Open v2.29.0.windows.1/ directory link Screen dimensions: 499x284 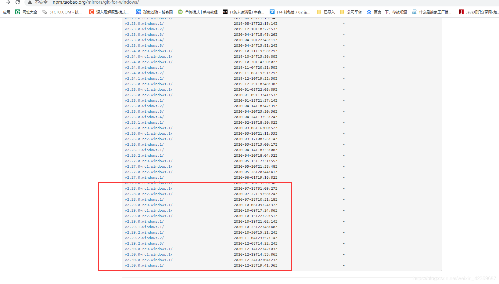pyautogui.click(x=144, y=221)
